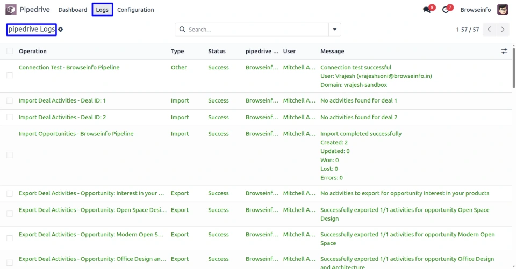Screen dimensions: 516x269
Task: Go to next page arrow
Action: (503, 30)
